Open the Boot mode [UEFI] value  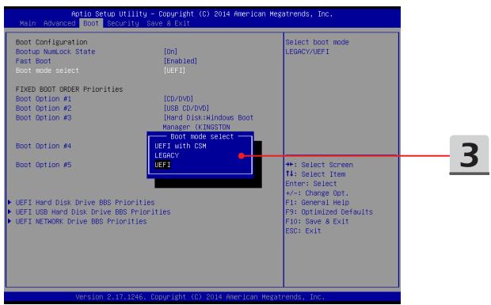(x=174, y=71)
